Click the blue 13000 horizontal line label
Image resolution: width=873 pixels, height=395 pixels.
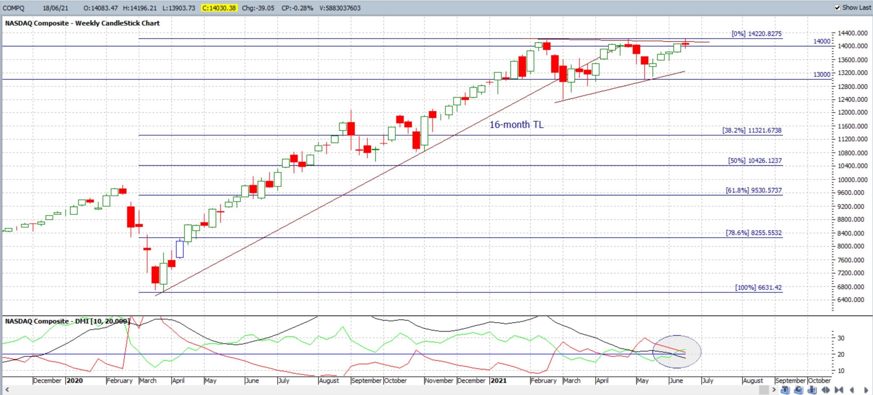click(822, 74)
